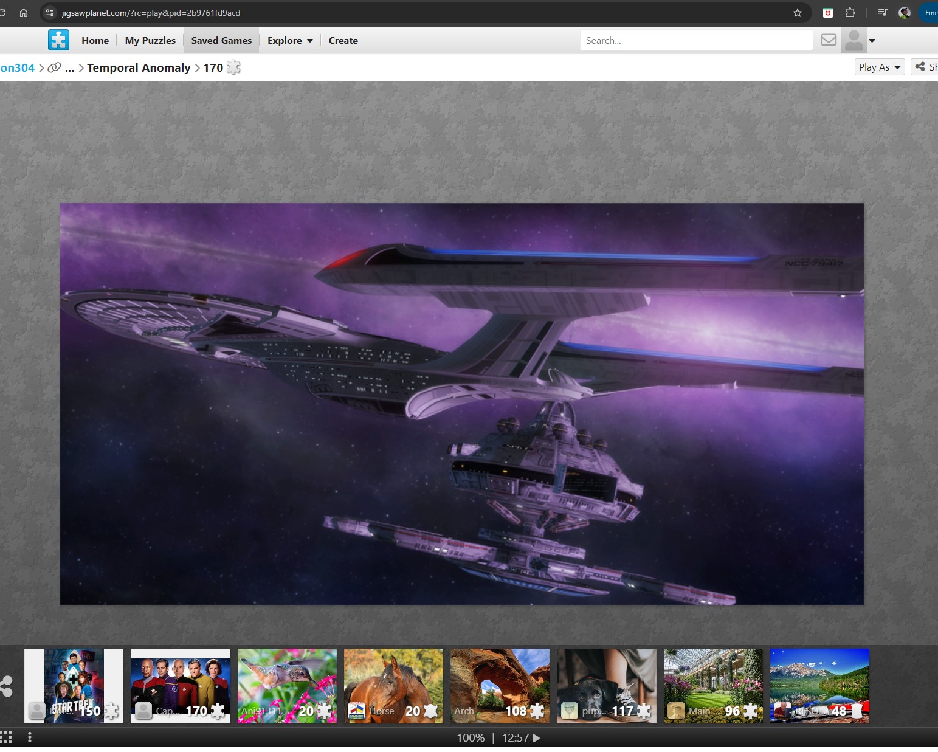Click the browser profile avatar
The width and height of the screenshot is (938, 752).
click(x=904, y=13)
